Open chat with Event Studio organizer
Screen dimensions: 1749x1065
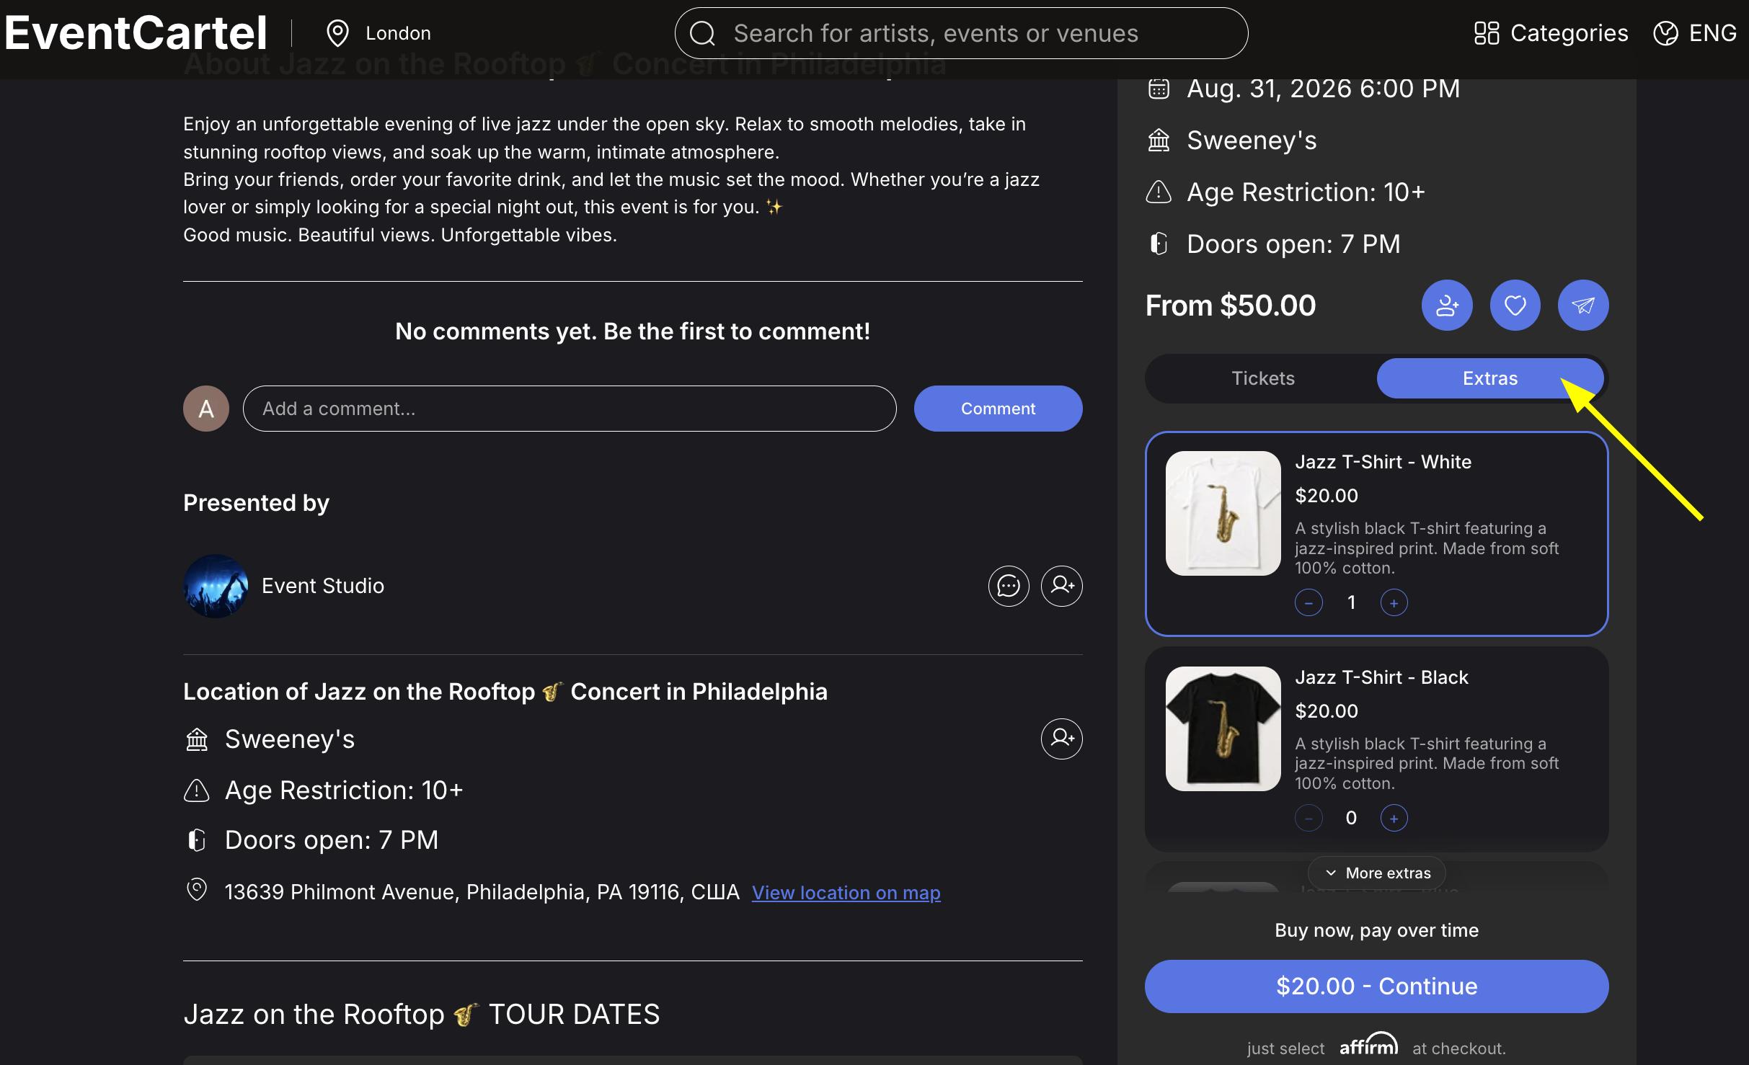click(1009, 586)
